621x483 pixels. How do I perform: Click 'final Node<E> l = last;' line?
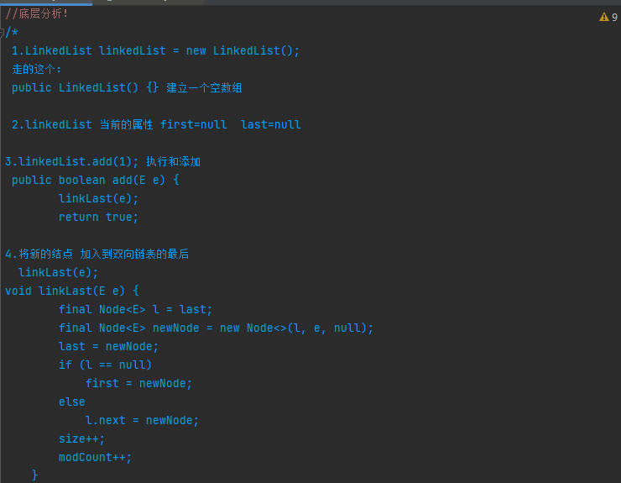(x=135, y=309)
